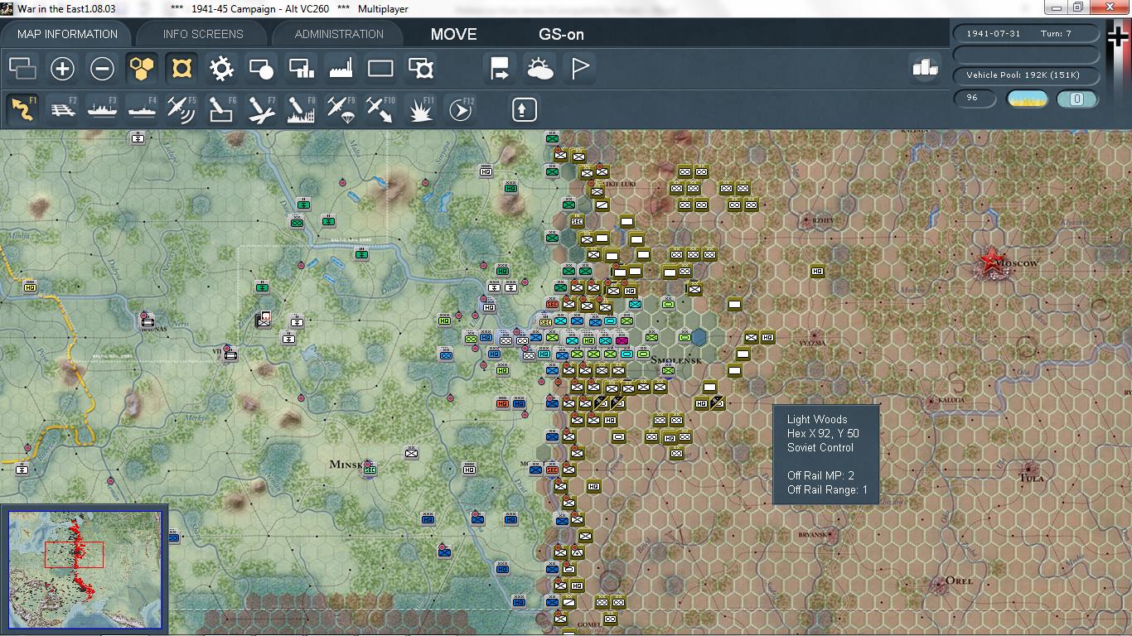Click the German cross faction emblem
Image resolution: width=1132 pixels, height=636 pixels.
click(x=1118, y=38)
